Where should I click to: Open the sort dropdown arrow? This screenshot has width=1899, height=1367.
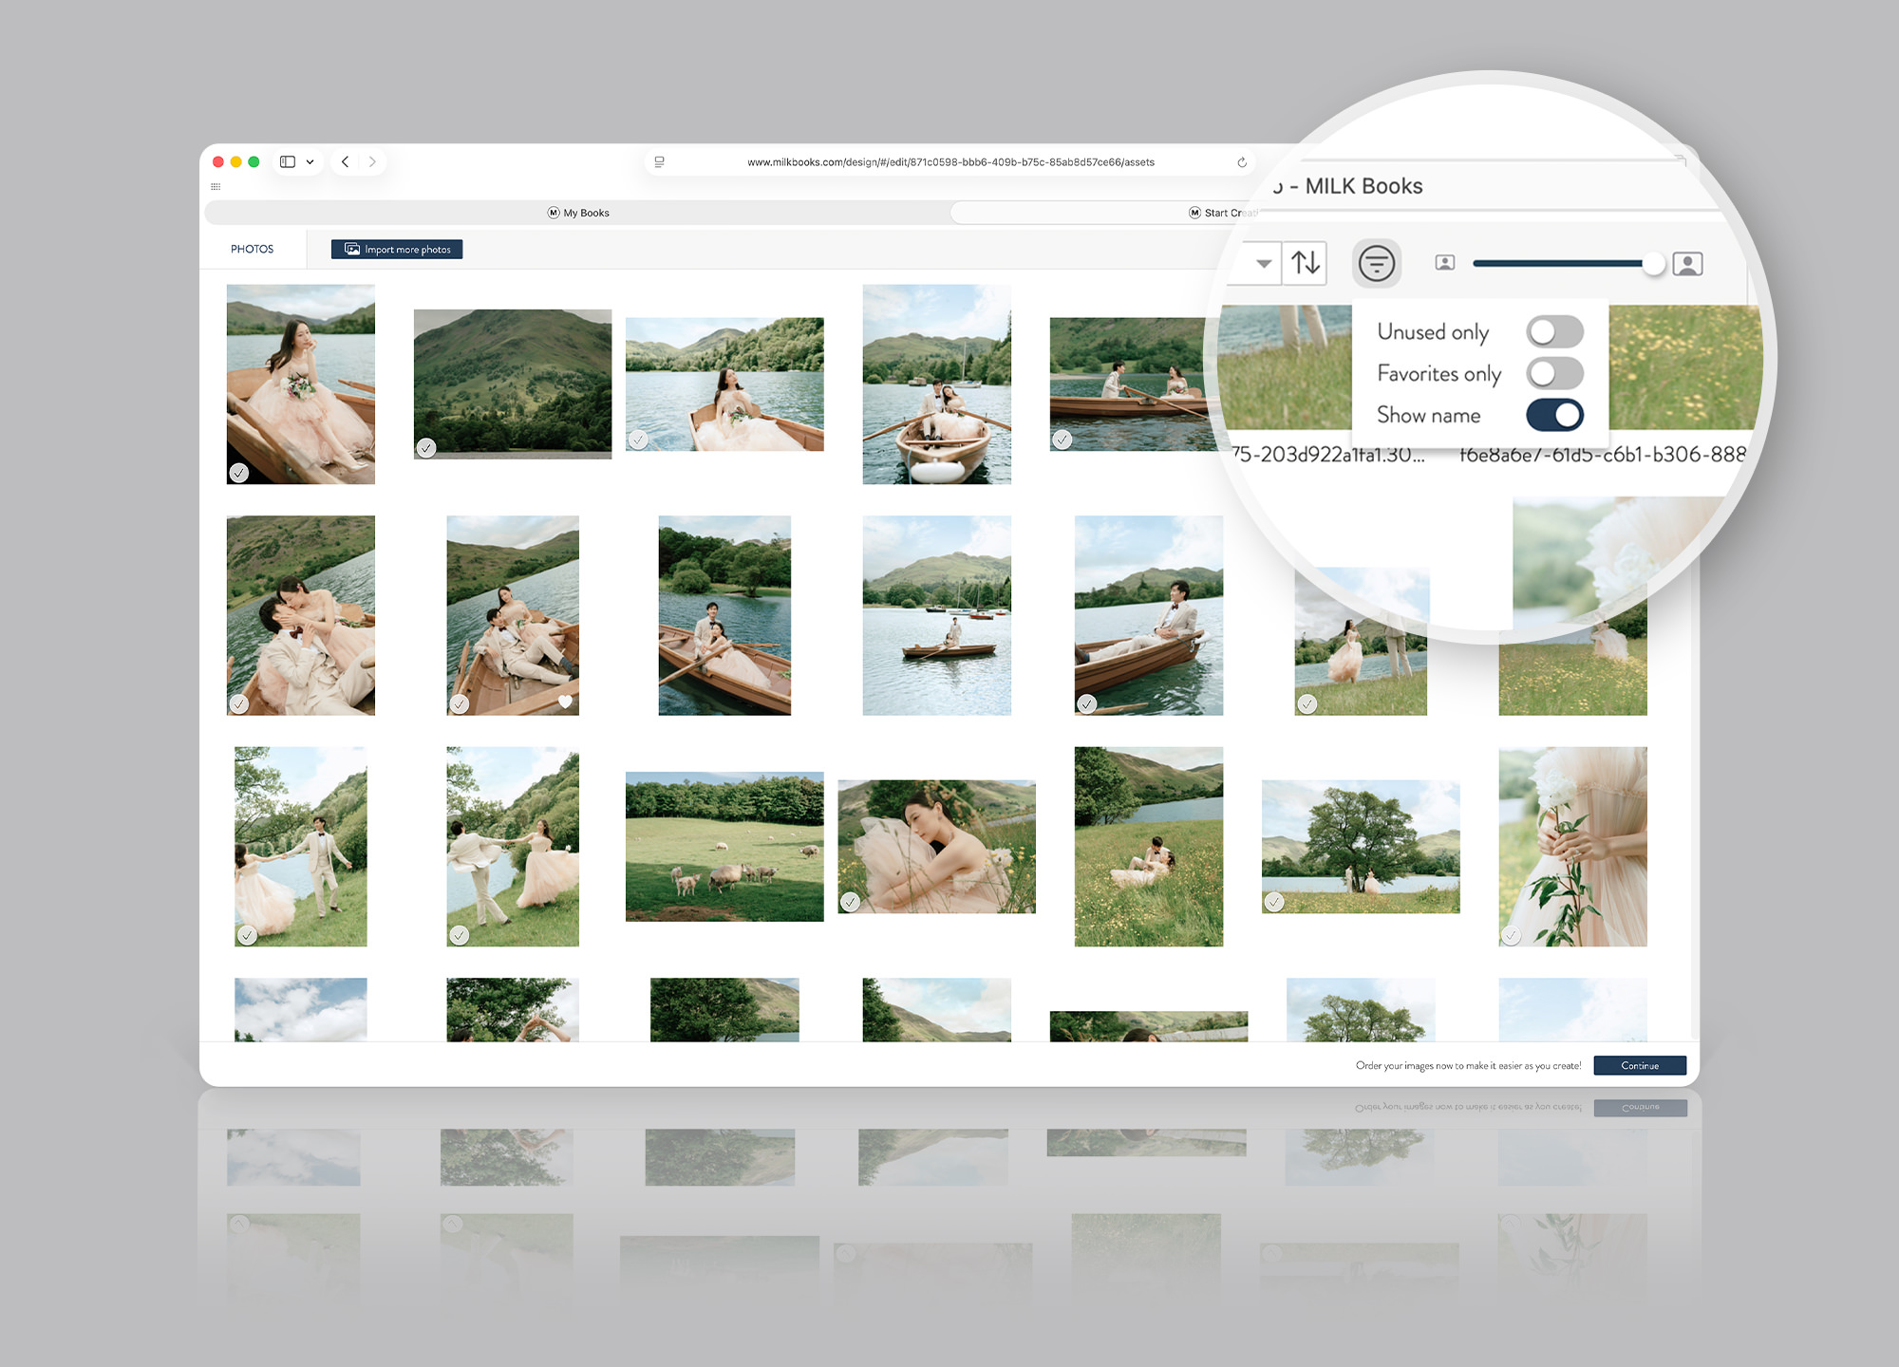[1263, 263]
